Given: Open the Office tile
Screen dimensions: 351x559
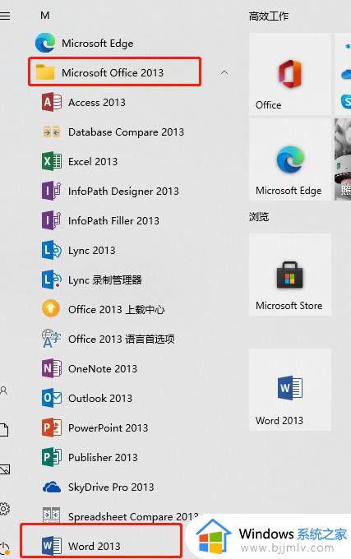Looking at the screenshot, I should pos(289,74).
